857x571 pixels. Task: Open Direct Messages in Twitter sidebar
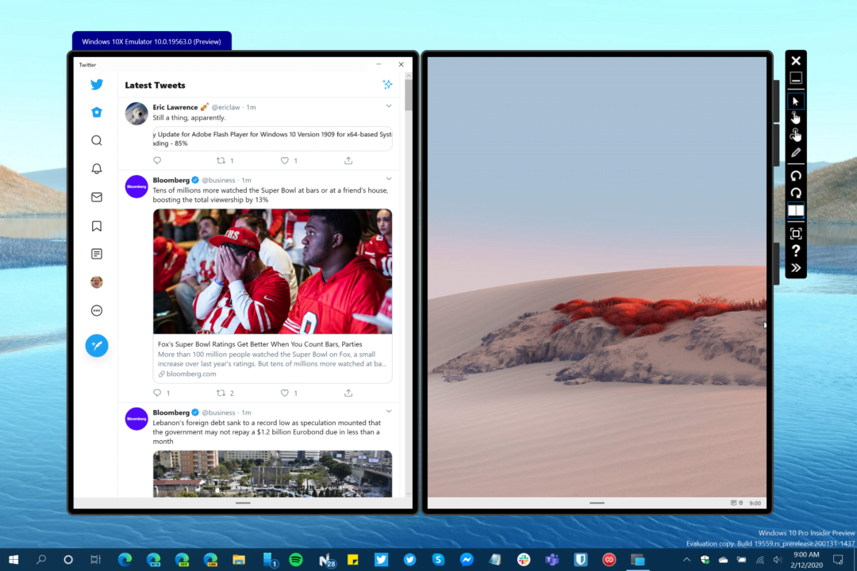click(97, 197)
